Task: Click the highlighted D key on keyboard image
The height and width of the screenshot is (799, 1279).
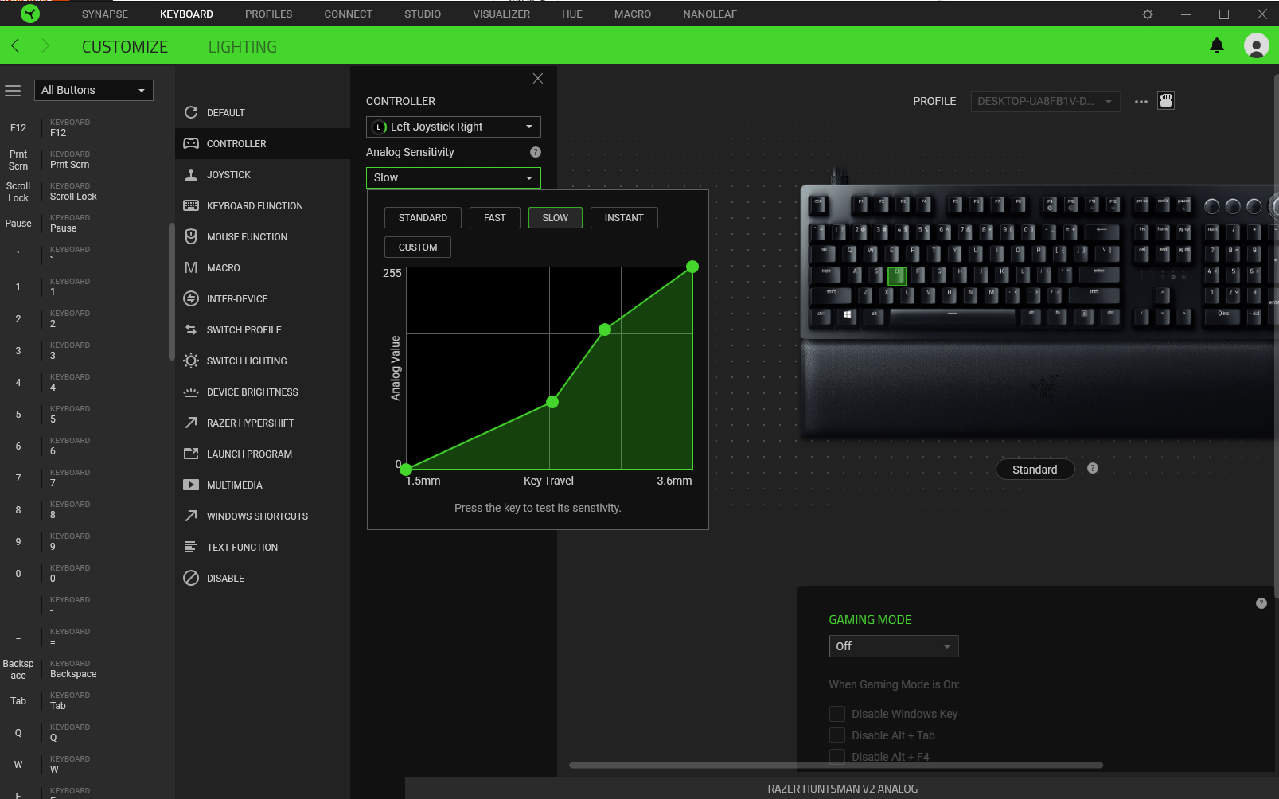Action: coord(897,276)
